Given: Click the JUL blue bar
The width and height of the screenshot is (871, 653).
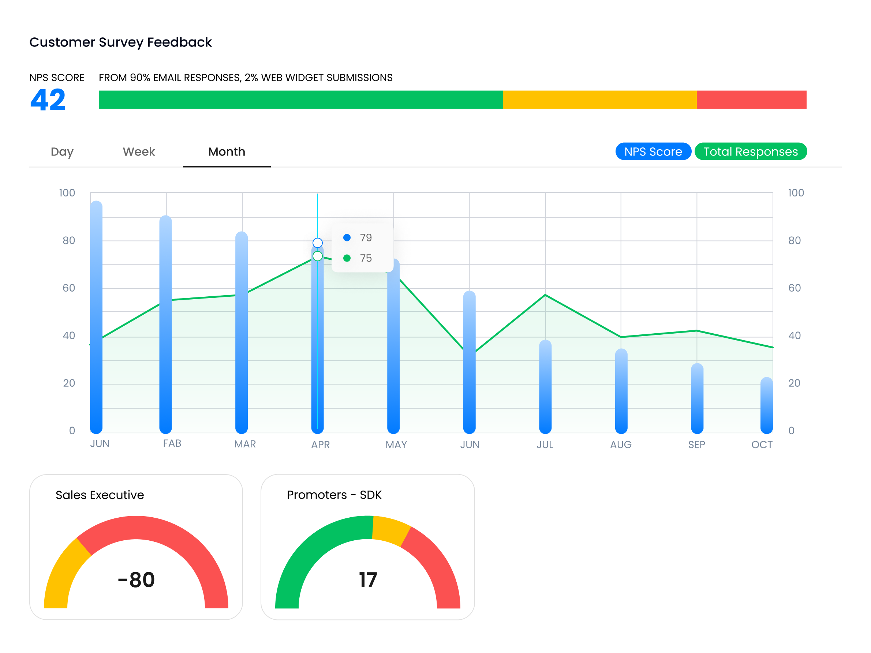Looking at the screenshot, I should pos(545,387).
